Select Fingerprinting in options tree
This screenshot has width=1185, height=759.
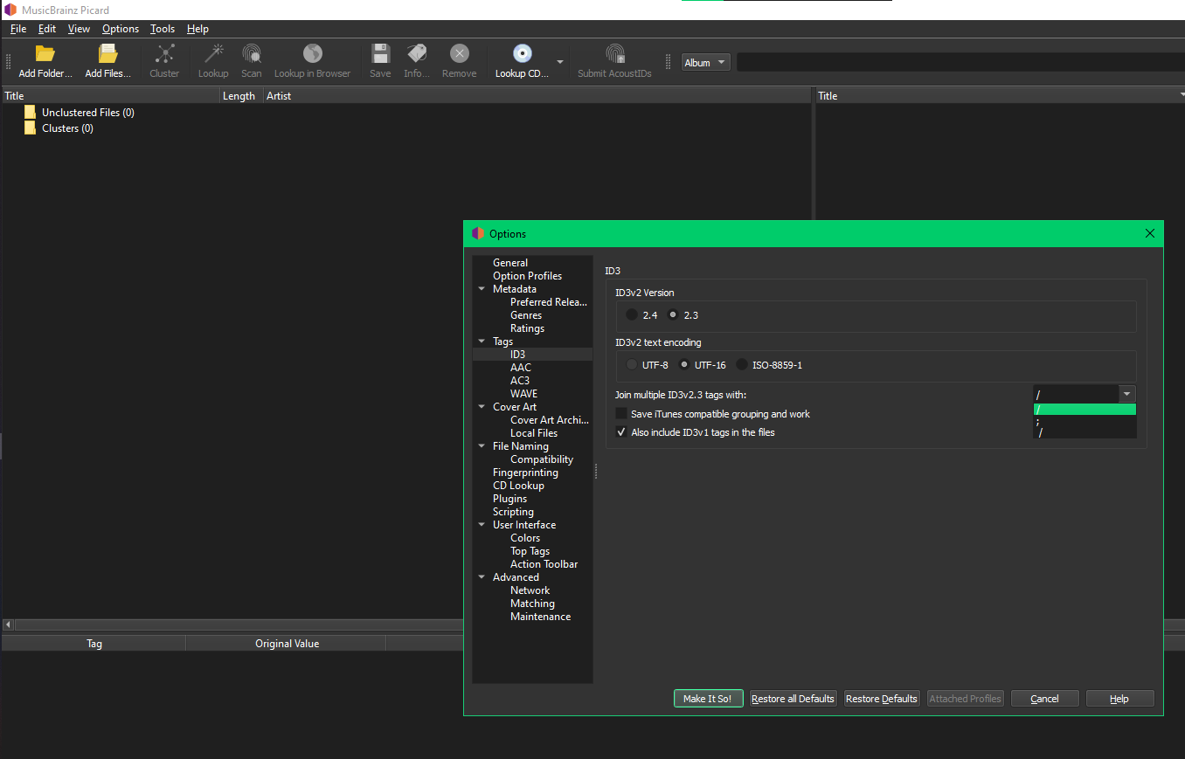pos(525,473)
